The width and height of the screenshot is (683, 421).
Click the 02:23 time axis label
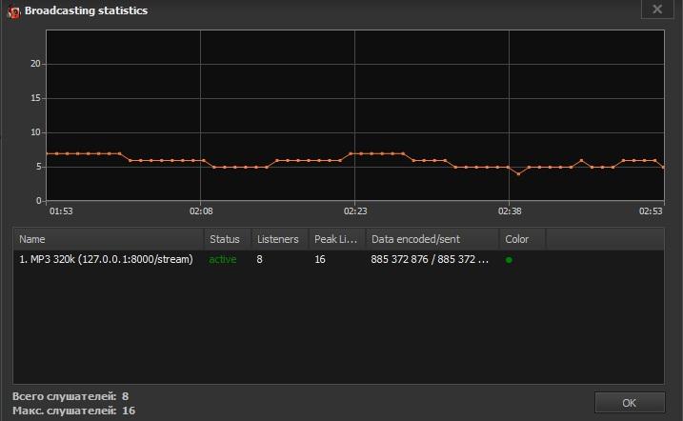tap(355, 211)
